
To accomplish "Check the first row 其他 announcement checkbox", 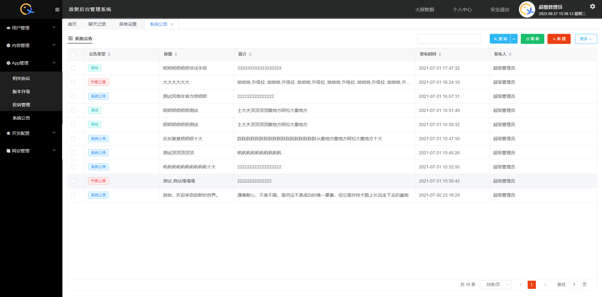I will coord(73,68).
